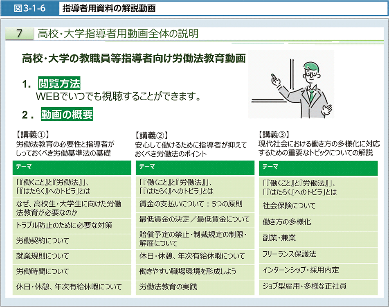
Task: Select the 社会保険について topic
Action: [318, 205]
